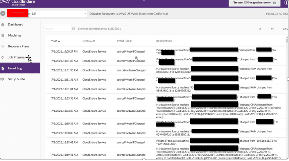This screenshot has height=161, width=289.
Task: Click the DESCRIPTION column header
Action: click(x=164, y=41)
